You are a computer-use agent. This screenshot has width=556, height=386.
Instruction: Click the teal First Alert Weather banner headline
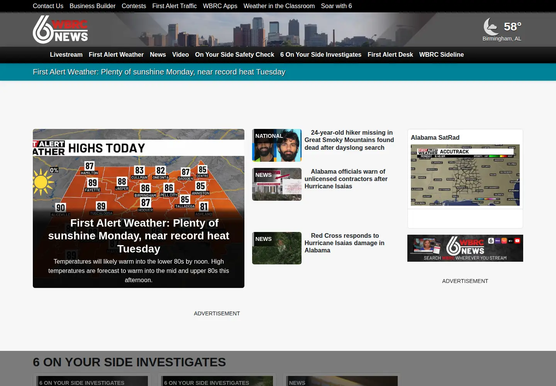pos(159,72)
